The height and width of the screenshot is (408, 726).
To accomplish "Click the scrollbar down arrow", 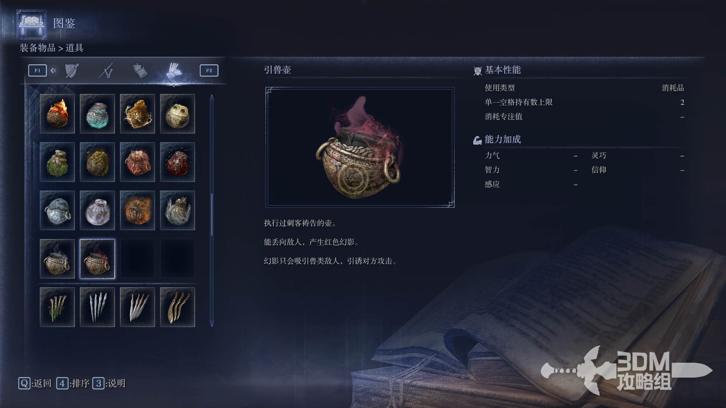I will coord(212,324).
